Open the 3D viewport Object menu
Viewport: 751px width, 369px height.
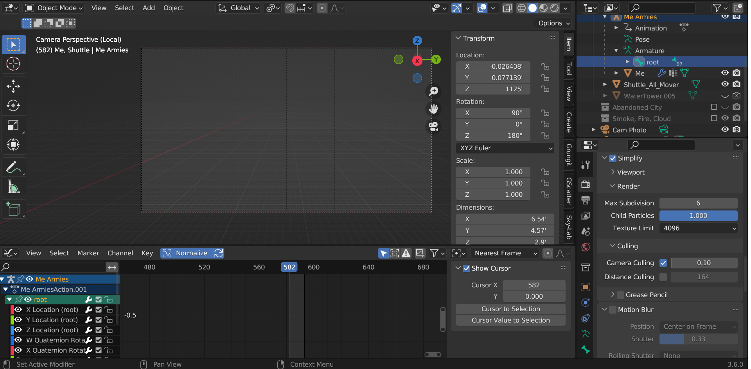point(173,8)
